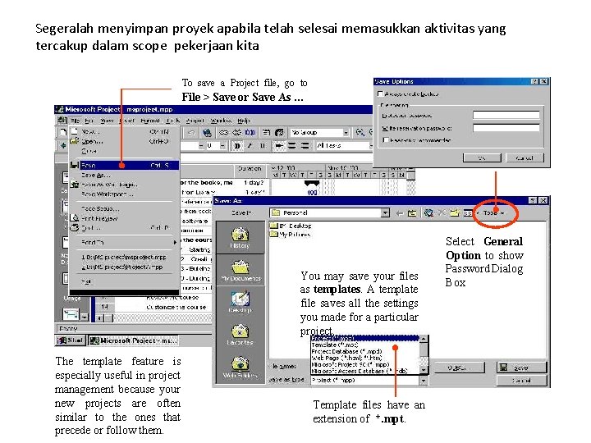Open the font size dropdown arrow
Viewport: 591px width, 443px height.
pyautogui.click(x=222, y=146)
